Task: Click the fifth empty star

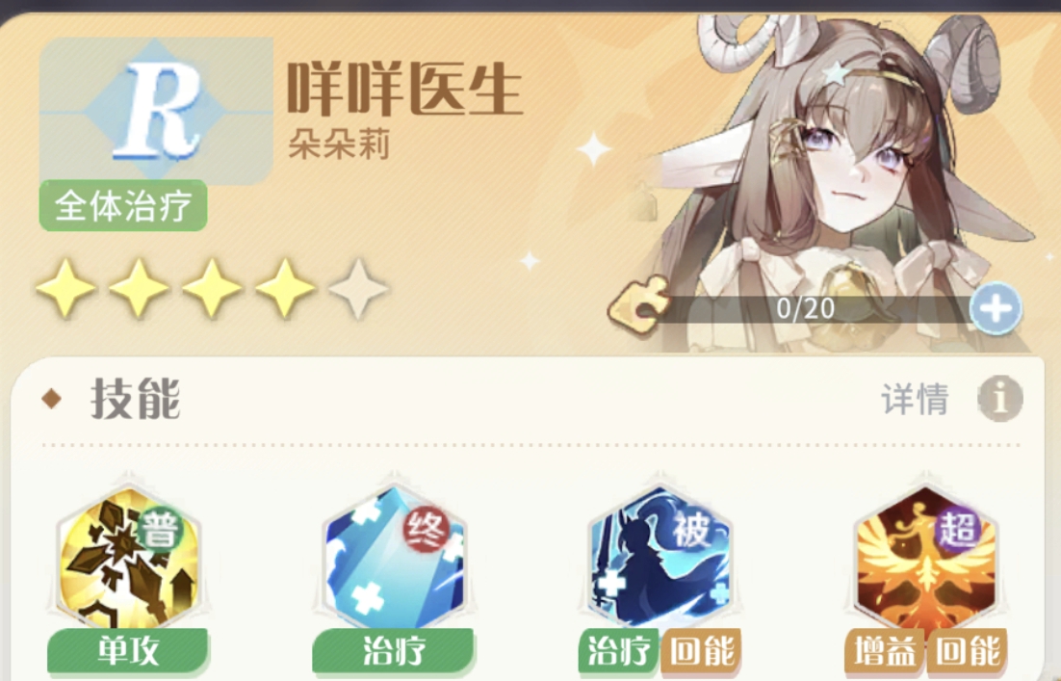Action: coord(358,288)
